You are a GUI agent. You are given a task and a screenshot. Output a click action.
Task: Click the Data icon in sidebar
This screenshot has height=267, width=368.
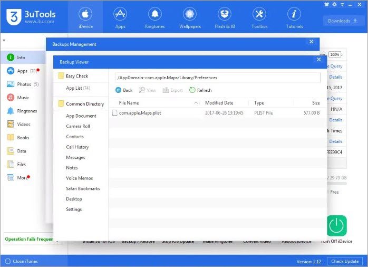11,151
